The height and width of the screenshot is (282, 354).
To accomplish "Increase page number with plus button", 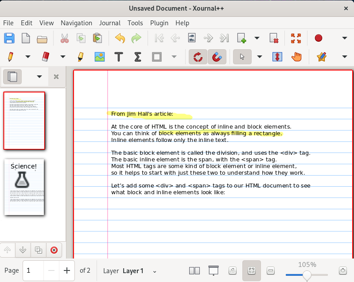I will click(x=67, y=270).
